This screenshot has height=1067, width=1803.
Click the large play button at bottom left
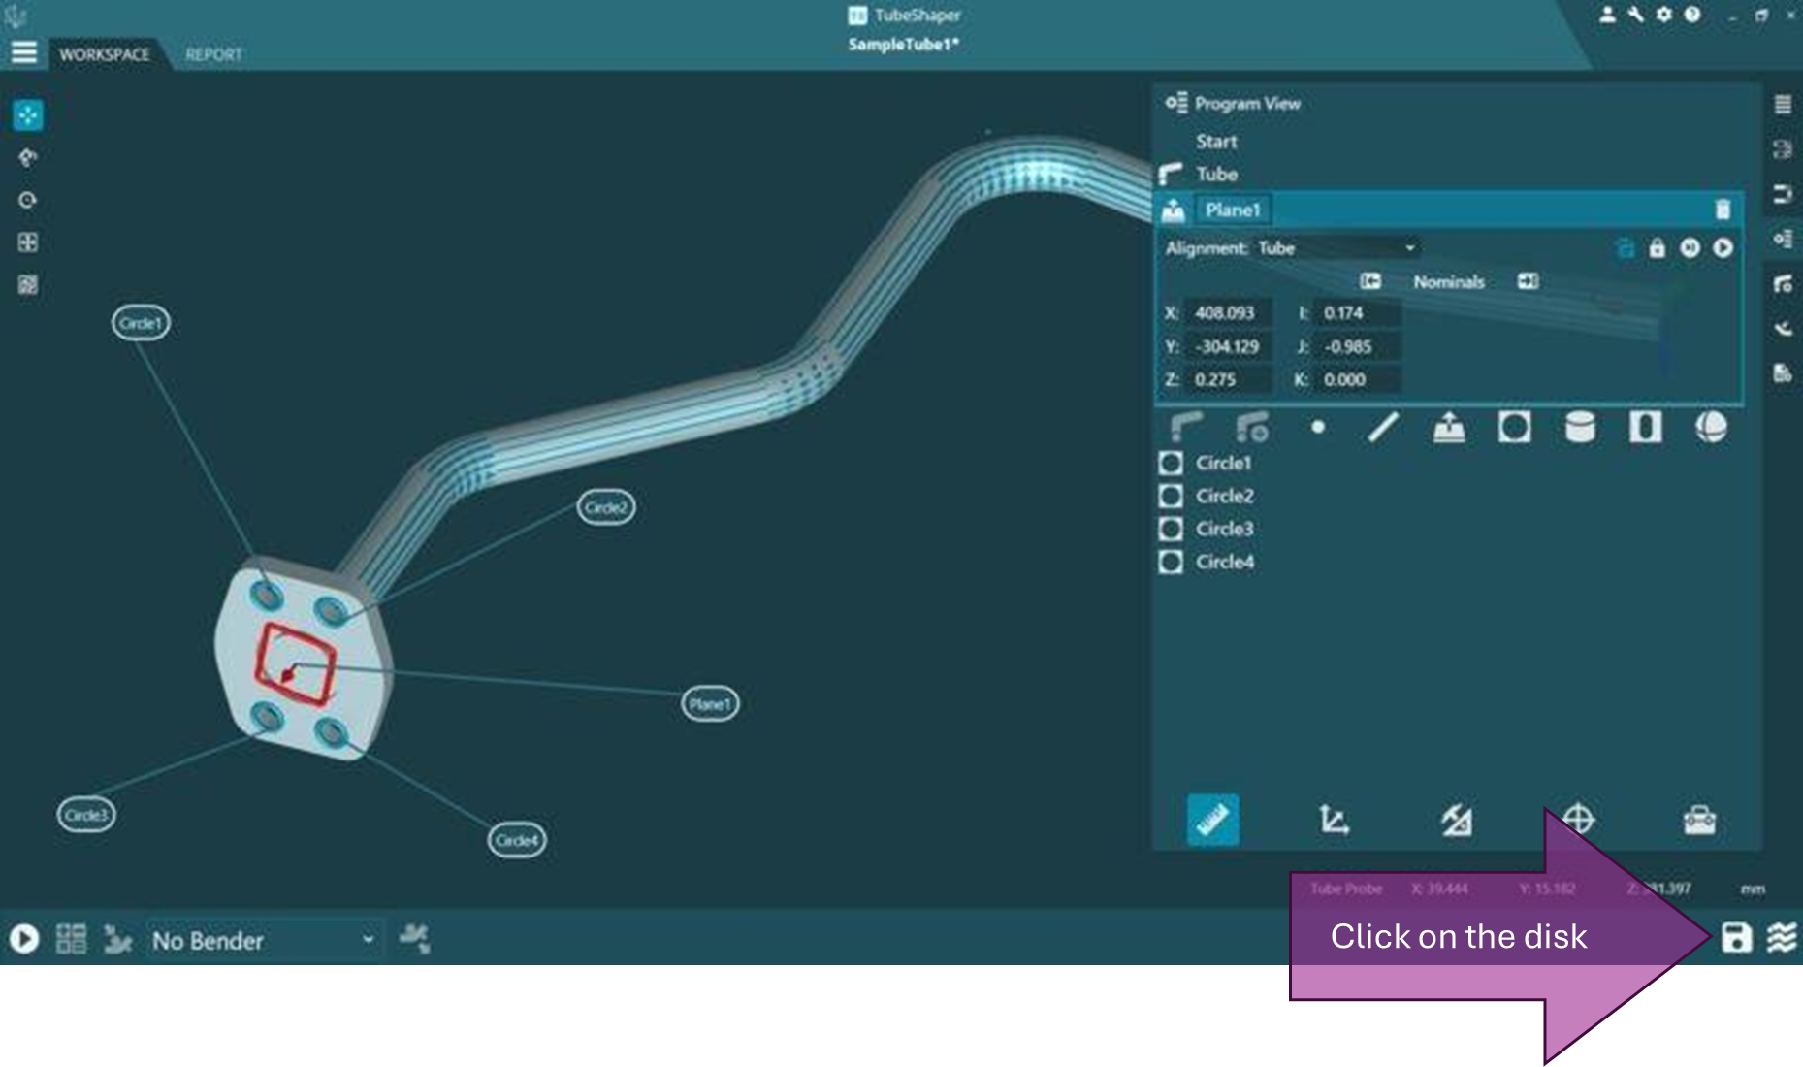click(24, 939)
